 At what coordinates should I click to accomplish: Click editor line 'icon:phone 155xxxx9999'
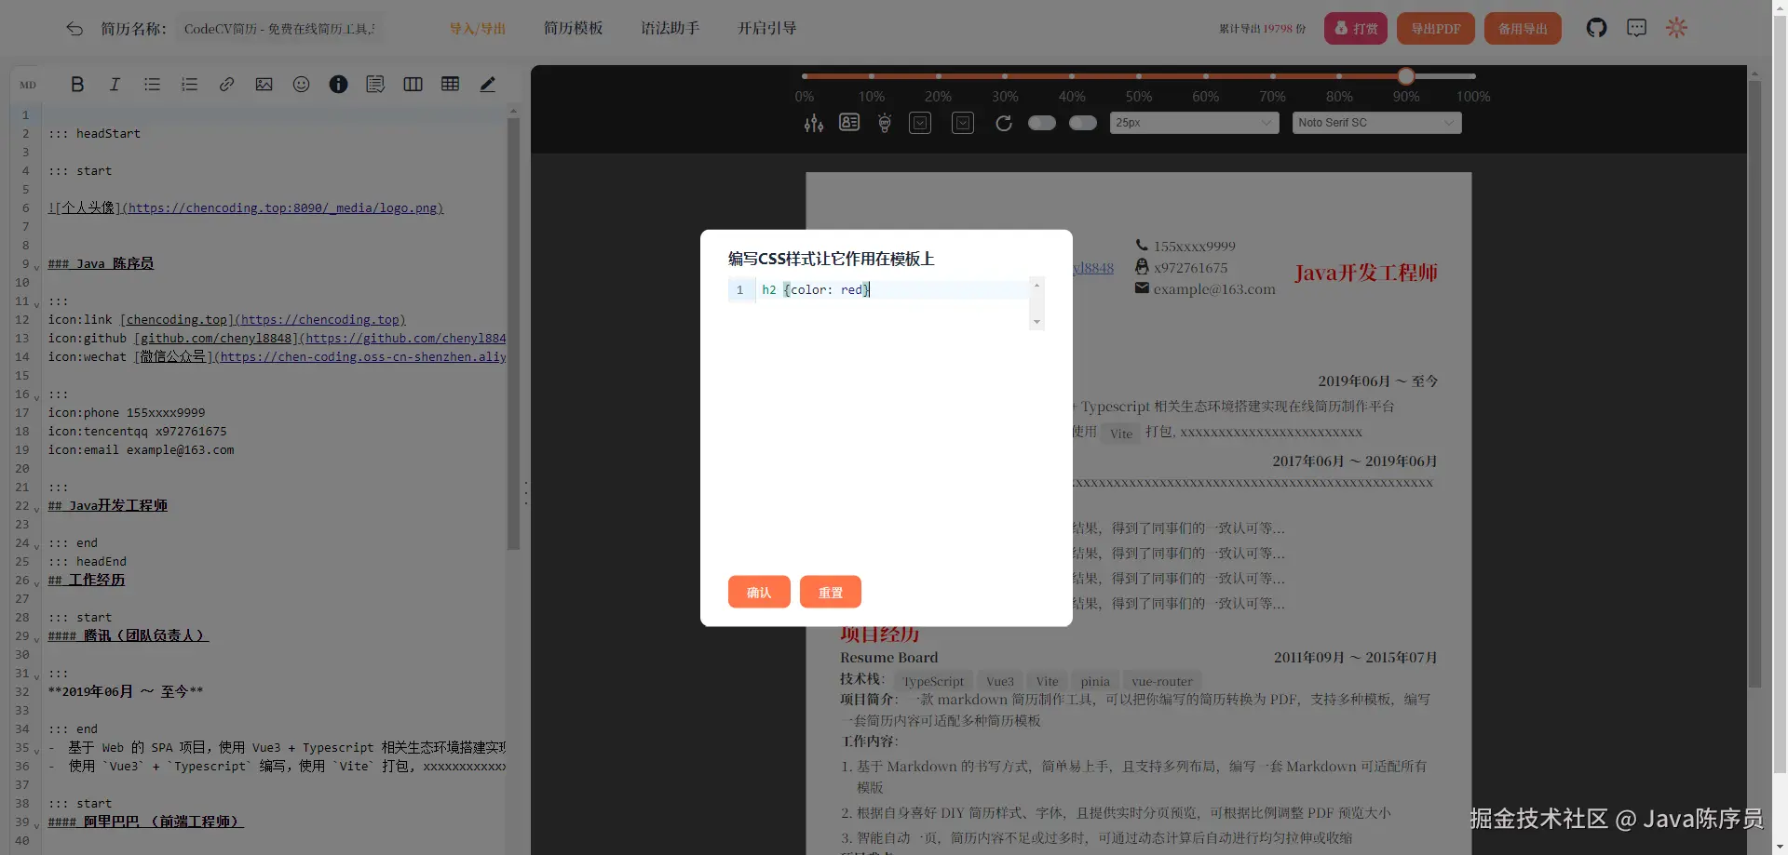point(127,413)
